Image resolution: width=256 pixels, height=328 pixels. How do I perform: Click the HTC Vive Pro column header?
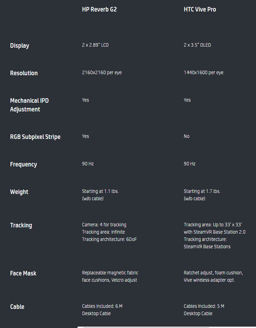click(200, 9)
